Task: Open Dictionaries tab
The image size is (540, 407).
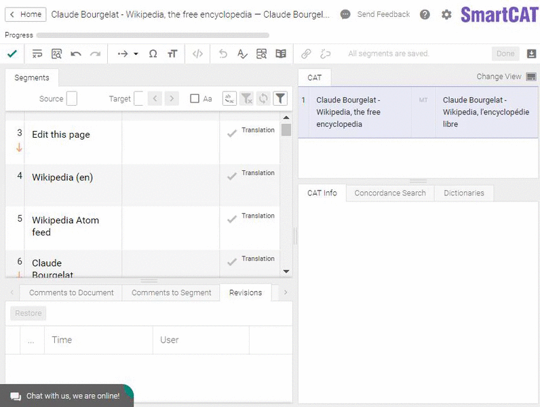Action: pos(464,193)
